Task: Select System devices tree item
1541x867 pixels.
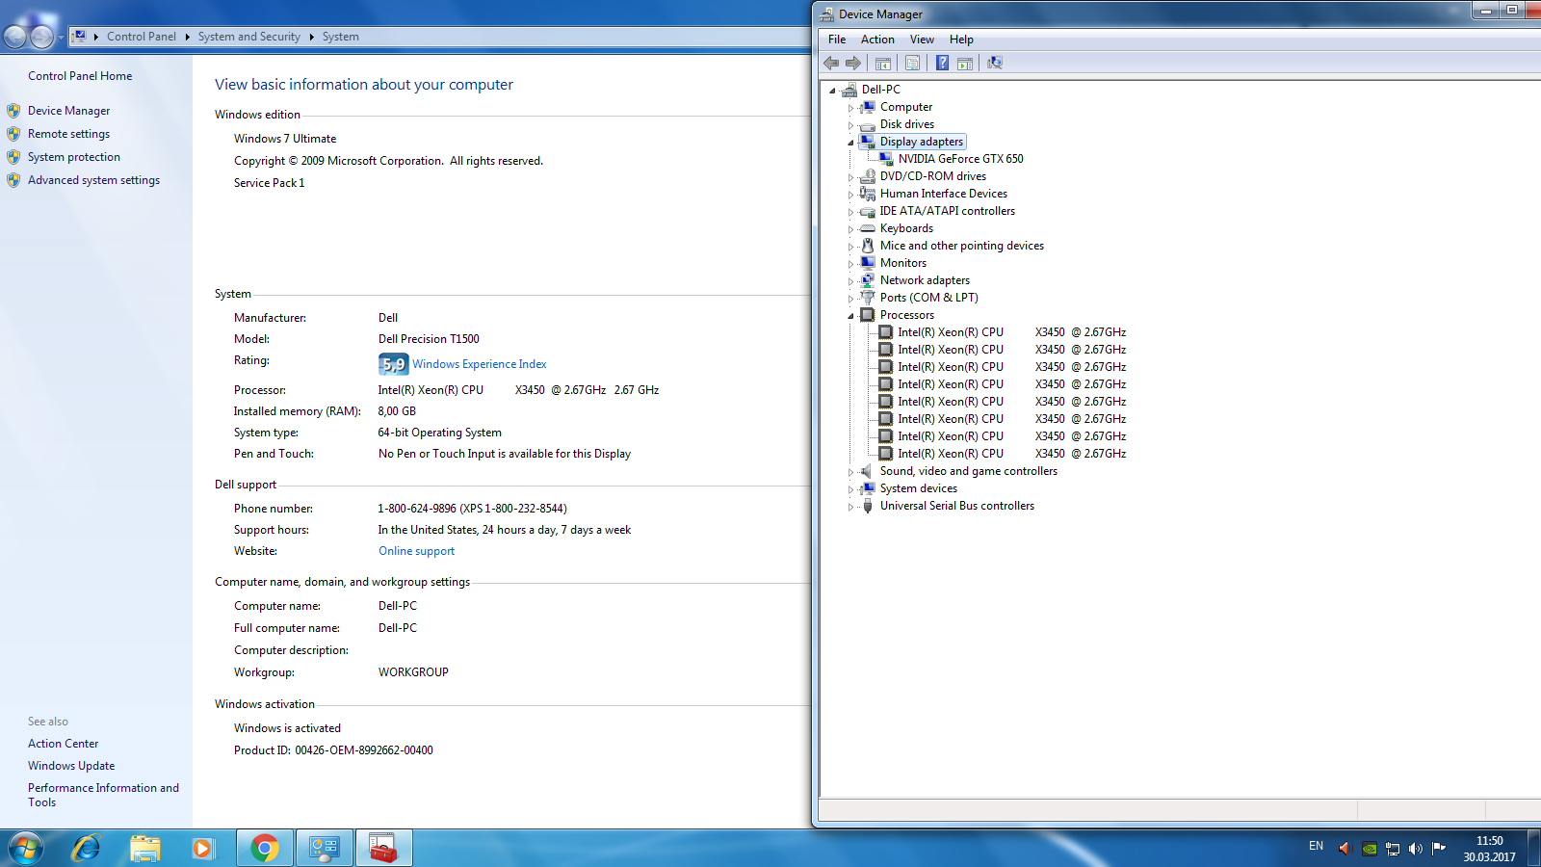Action: tap(918, 488)
